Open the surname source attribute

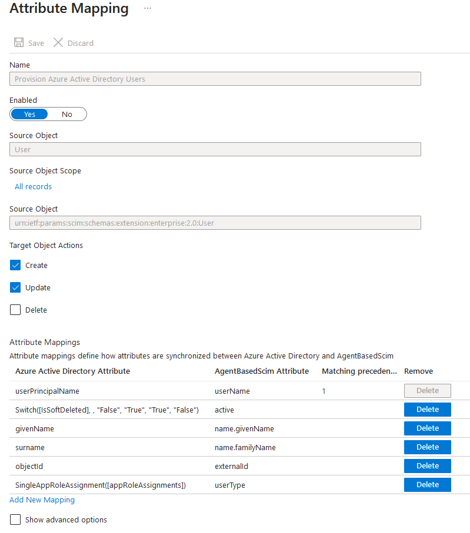pos(29,448)
